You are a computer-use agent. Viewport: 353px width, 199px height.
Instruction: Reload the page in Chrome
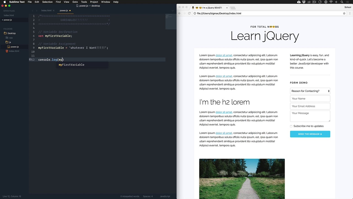click(x=189, y=13)
